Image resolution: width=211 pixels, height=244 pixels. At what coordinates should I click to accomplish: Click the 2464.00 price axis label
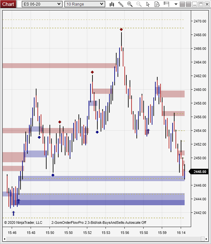point(200,62)
